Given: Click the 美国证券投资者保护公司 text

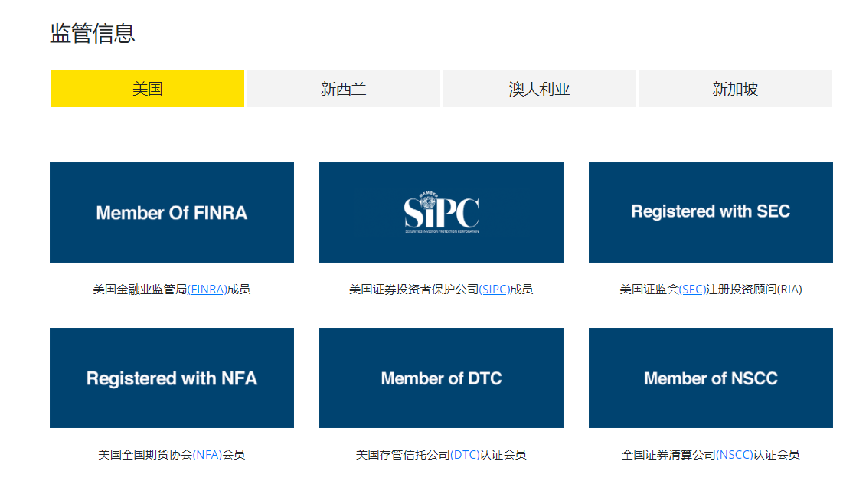Looking at the screenshot, I should point(413,290).
